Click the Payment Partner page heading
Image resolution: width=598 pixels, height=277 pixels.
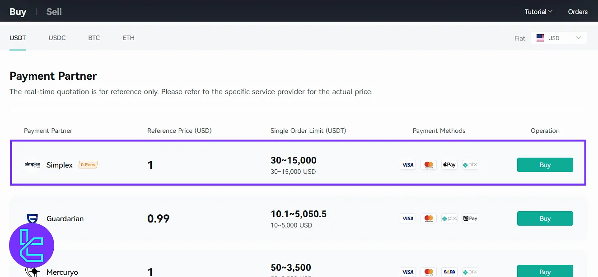pyautogui.click(x=53, y=76)
